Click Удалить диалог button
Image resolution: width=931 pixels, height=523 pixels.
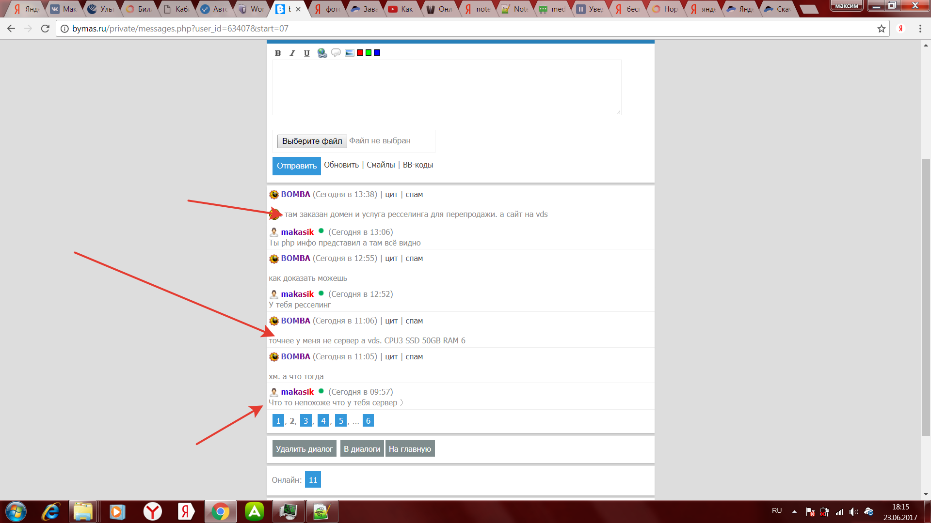click(304, 449)
